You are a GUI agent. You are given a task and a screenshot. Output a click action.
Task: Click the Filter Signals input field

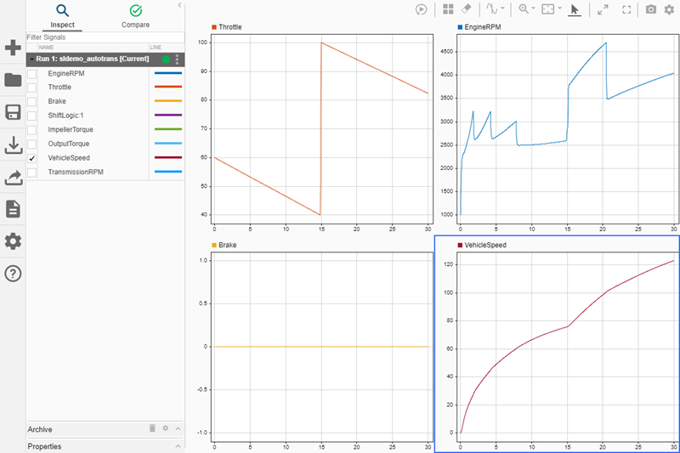105,37
